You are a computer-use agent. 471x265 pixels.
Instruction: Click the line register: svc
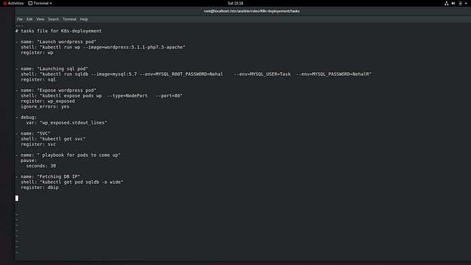pyautogui.click(x=38, y=145)
